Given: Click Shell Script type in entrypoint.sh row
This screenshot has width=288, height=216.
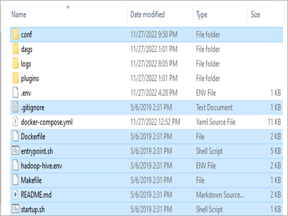Looking at the screenshot, I should [x=209, y=151].
